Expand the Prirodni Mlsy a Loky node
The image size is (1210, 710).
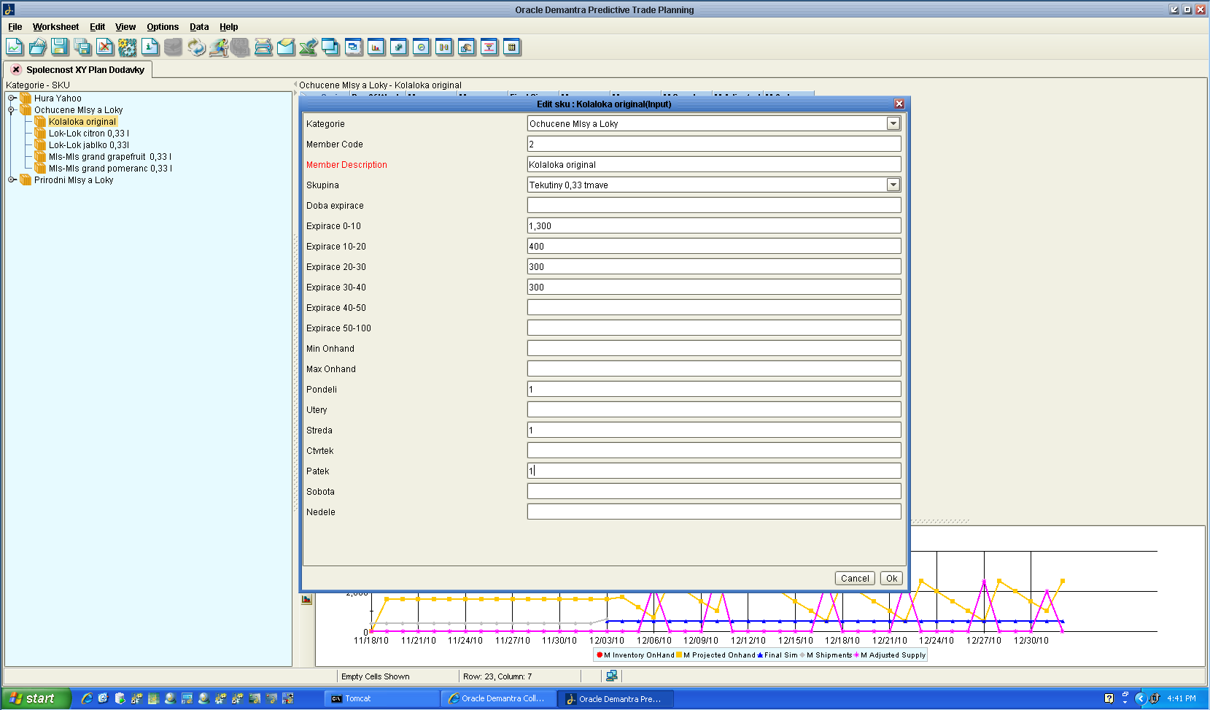(12, 180)
